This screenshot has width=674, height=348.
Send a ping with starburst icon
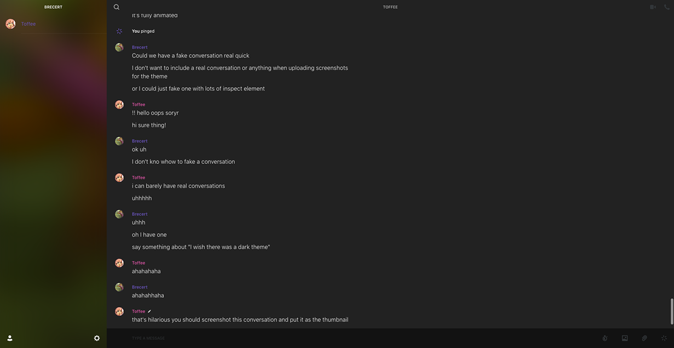664,338
